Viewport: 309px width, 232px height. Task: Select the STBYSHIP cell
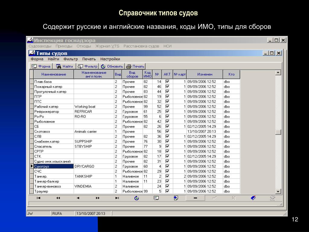(x=94, y=147)
